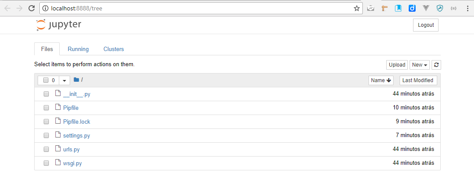Viewport: 474px width, 176px height.
Task: Expand the selection type dropdown arrow
Action: click(64, 80)
